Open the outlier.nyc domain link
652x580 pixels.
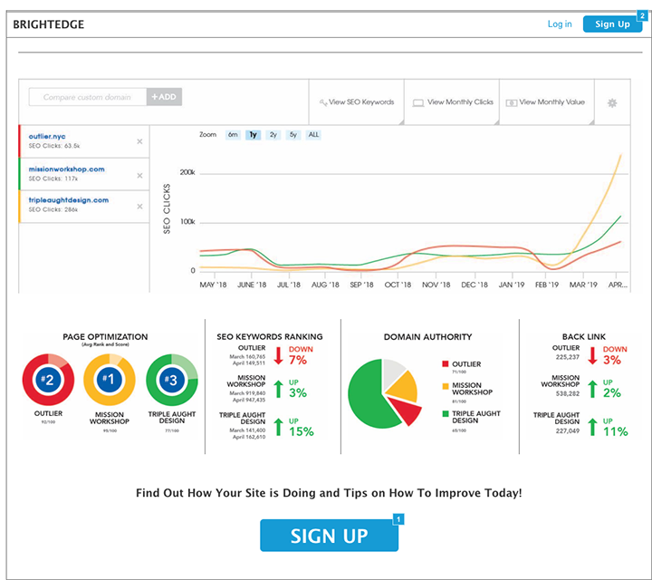pyautogui.click(x=47, y=137)
